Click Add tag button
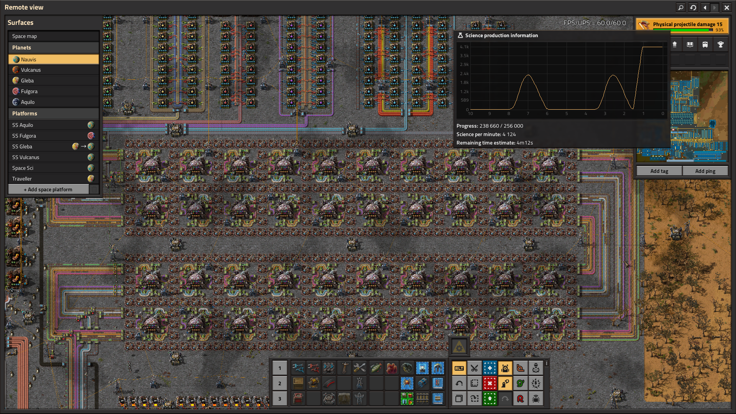This screenshot has width=736, height=414. [x=659, y=171]
